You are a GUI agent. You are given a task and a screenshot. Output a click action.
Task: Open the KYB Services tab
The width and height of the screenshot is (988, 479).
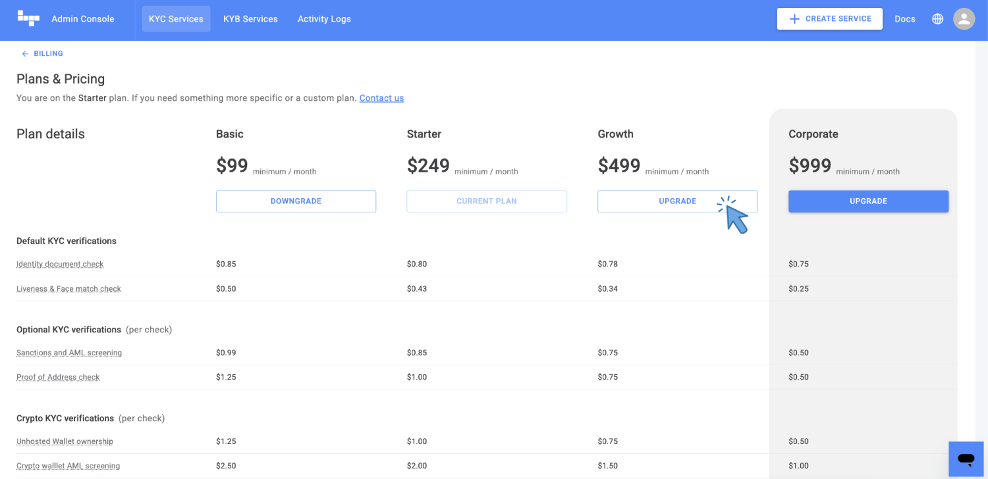(250, 19)
